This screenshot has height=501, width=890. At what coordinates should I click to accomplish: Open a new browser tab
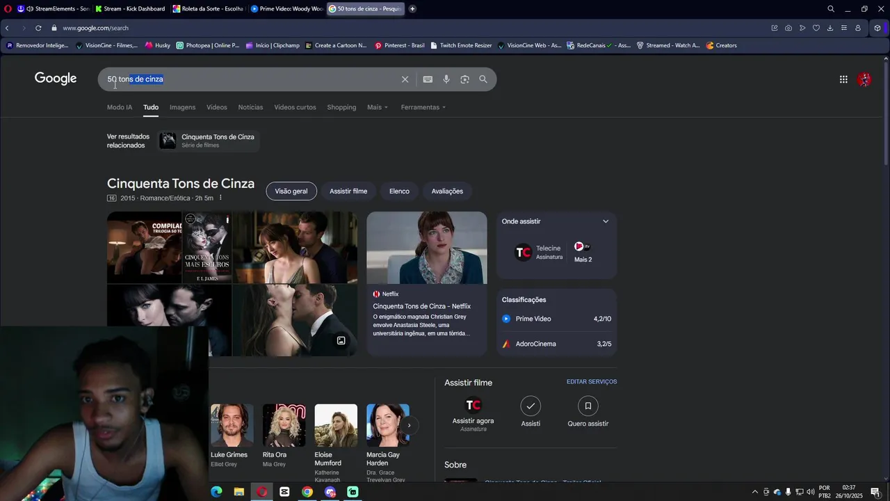(x=412, y=8)
